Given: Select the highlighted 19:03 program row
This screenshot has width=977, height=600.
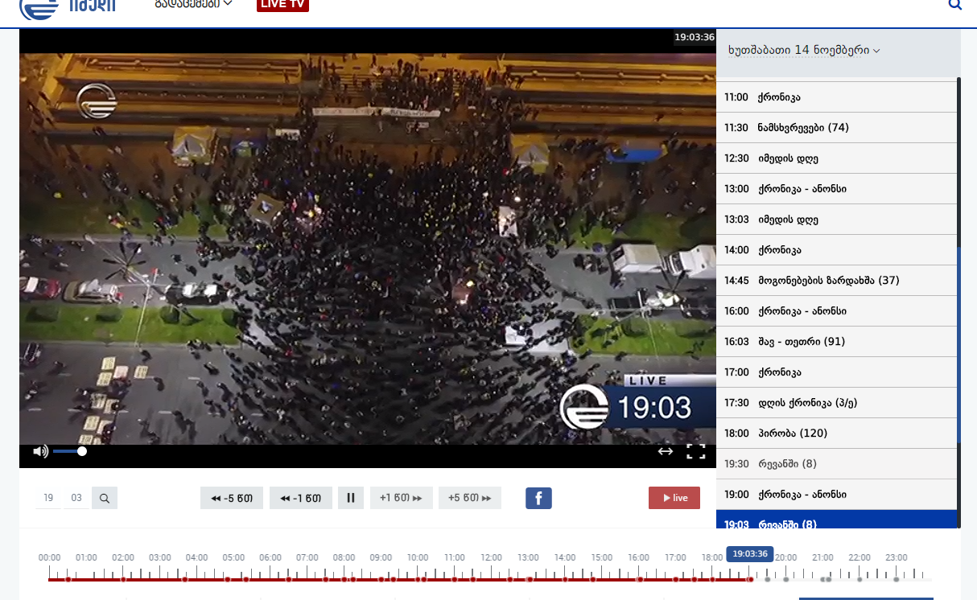Looking at the screenshot, I should click(836, 520).
